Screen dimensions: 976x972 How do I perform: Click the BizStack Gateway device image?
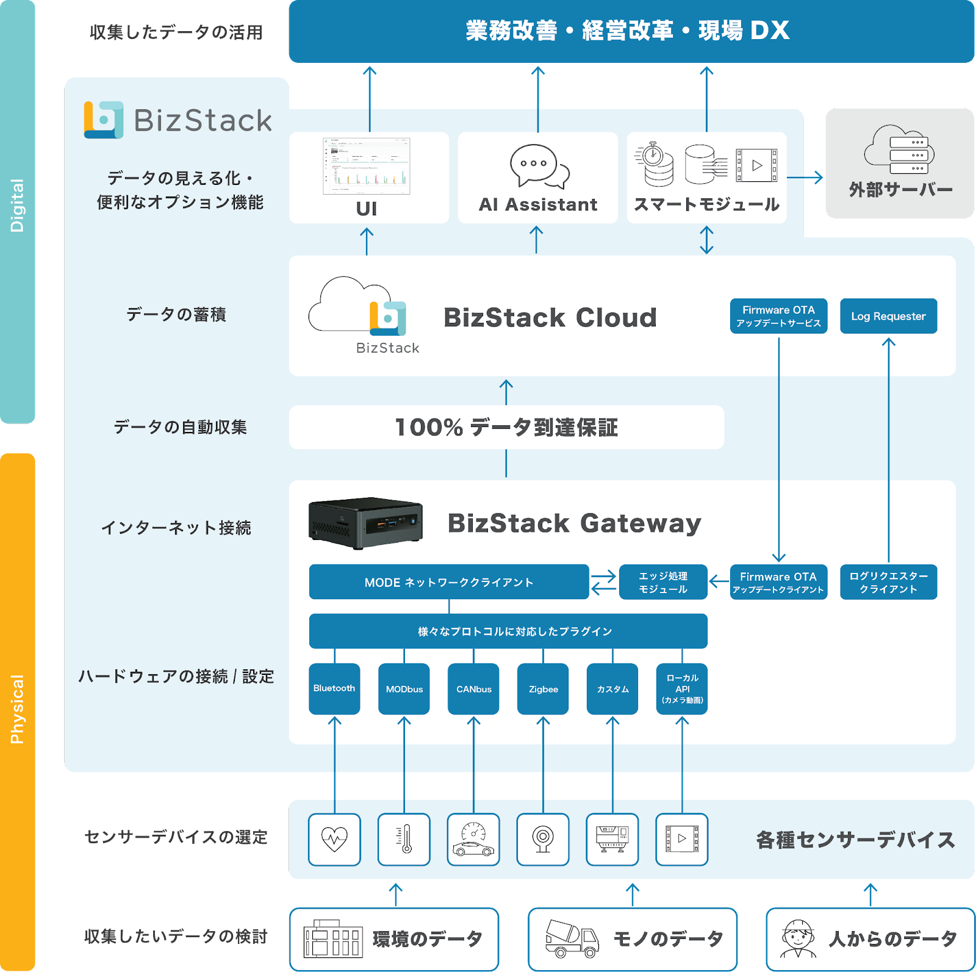tap(365, 523)
